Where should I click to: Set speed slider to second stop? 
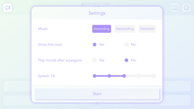[109, 76]
